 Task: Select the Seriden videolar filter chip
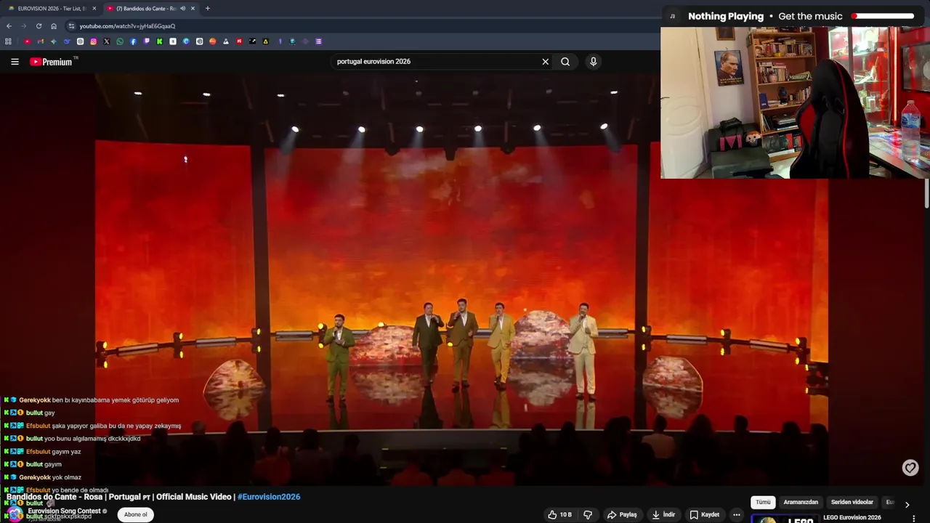click(852, 502)
